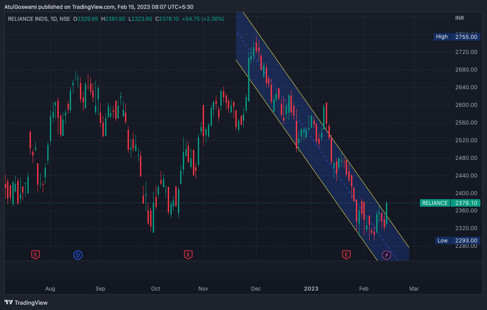Viewport: 487px width, 310px height.
Task: Click the Oct label on time axis
Action: pyautogui.click(x=155, y=288)
